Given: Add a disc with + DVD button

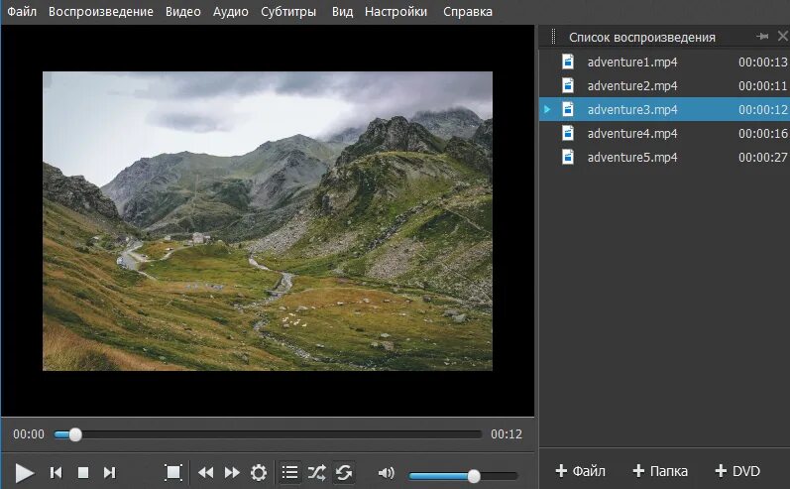Looking at the screenshot, I should pyautogui.click(x=737, y=471).
